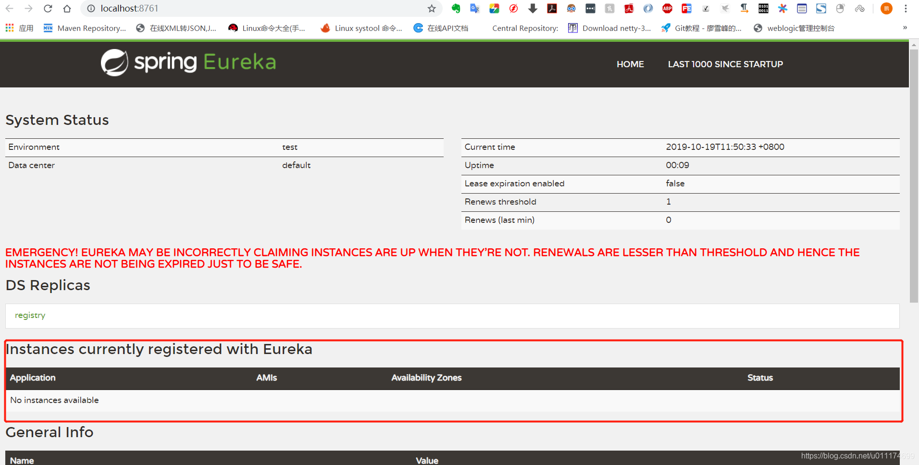The height and width of the screenshot is (465, 919).
Task: Select the AMIs column header
Action: pyautogui.click(x=267, y=378)
